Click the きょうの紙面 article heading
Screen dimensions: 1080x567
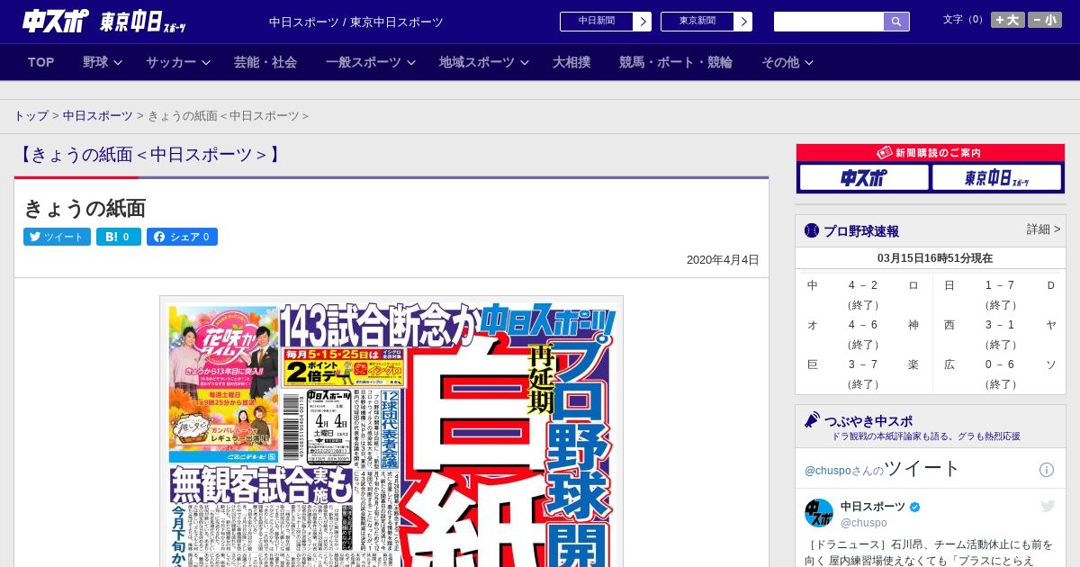point(85,208)
